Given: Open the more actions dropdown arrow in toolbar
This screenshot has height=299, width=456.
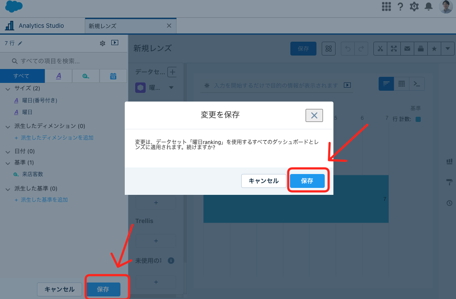Looking at the screenshot, I should 448,49.
